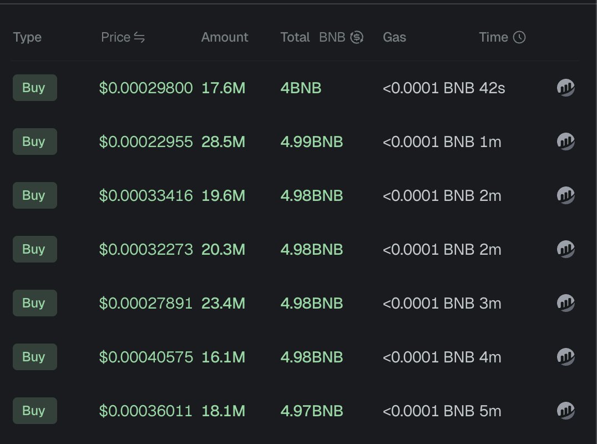Click the BNB unit label in header
This screenshot has width=597, height=444.
332,37
